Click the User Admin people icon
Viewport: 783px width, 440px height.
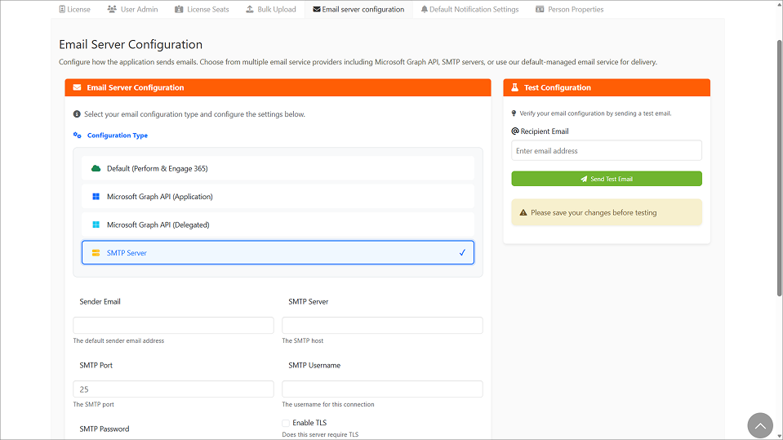(x=112, y=10)
